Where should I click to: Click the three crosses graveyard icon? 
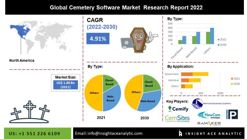click(x=29, y=112)
